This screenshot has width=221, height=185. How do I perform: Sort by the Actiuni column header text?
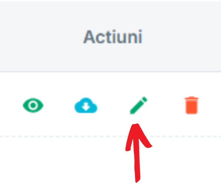coord(113,37)
